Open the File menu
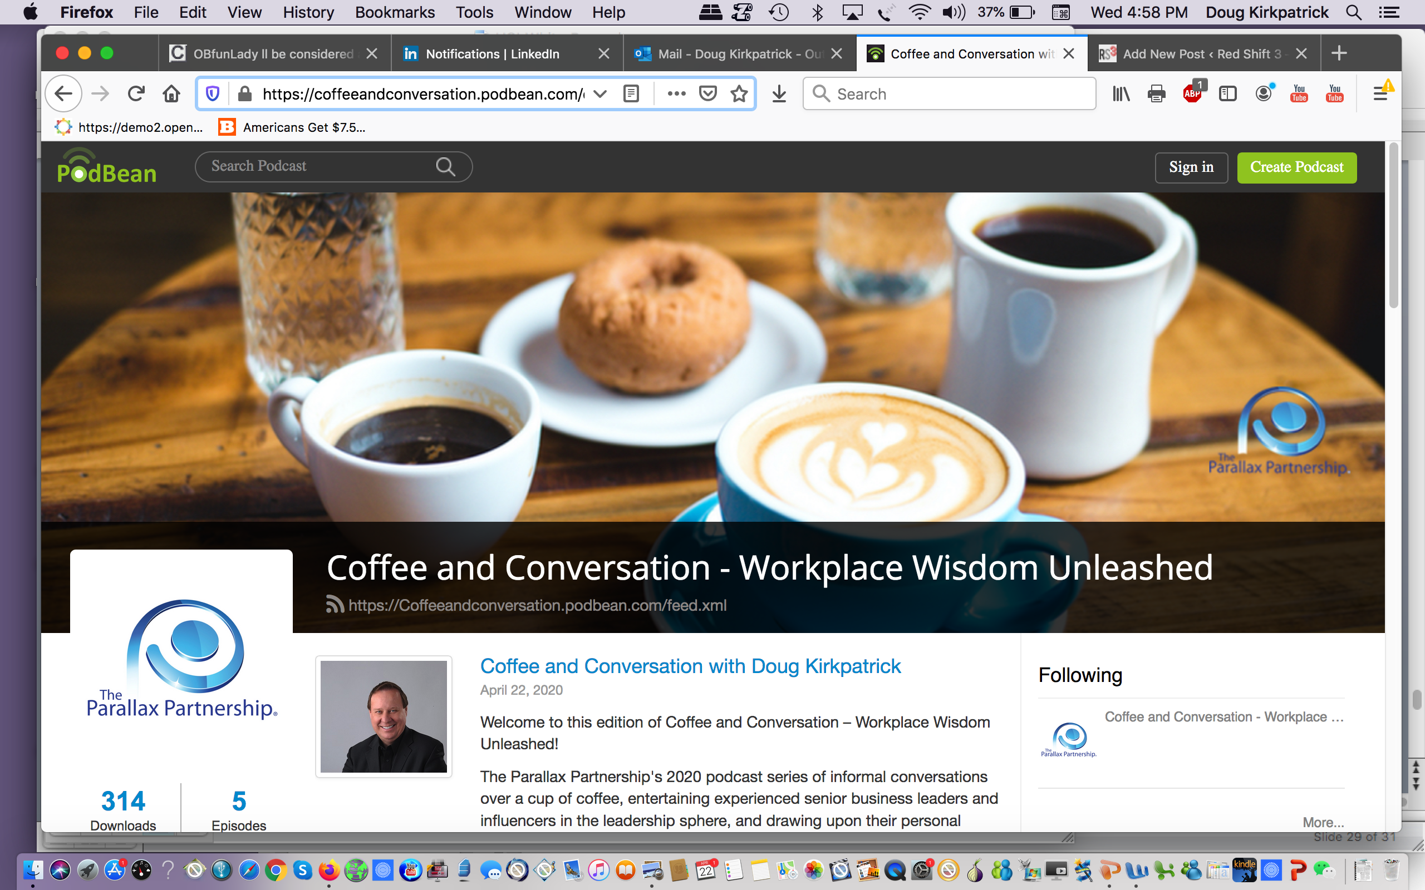The image size is (1425, 890). [146, 12]
